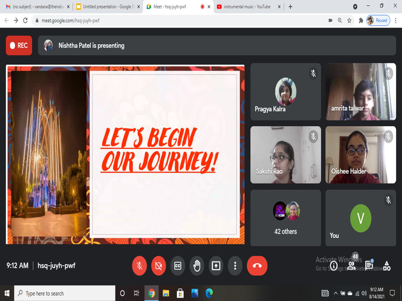Close the Gmail tab
402x301 pixels.
[x=68, y=7]
